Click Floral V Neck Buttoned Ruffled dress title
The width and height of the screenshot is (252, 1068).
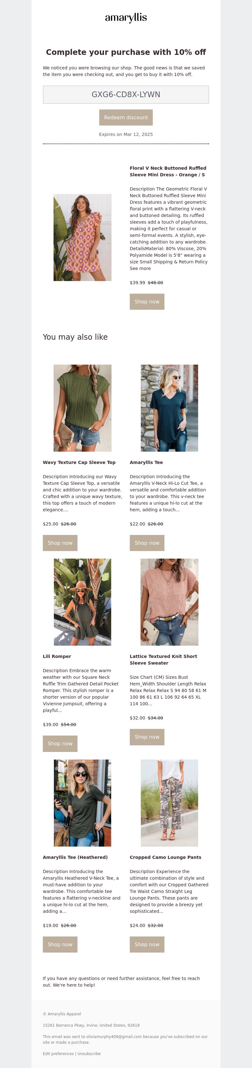coord(168,171)
